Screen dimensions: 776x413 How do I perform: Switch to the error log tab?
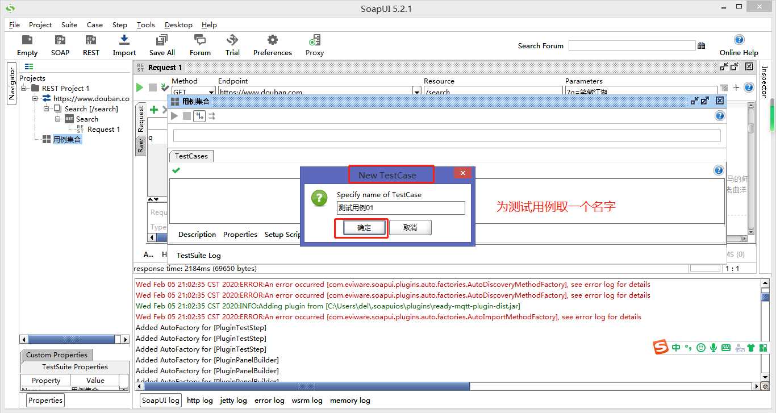pos(269,400)
